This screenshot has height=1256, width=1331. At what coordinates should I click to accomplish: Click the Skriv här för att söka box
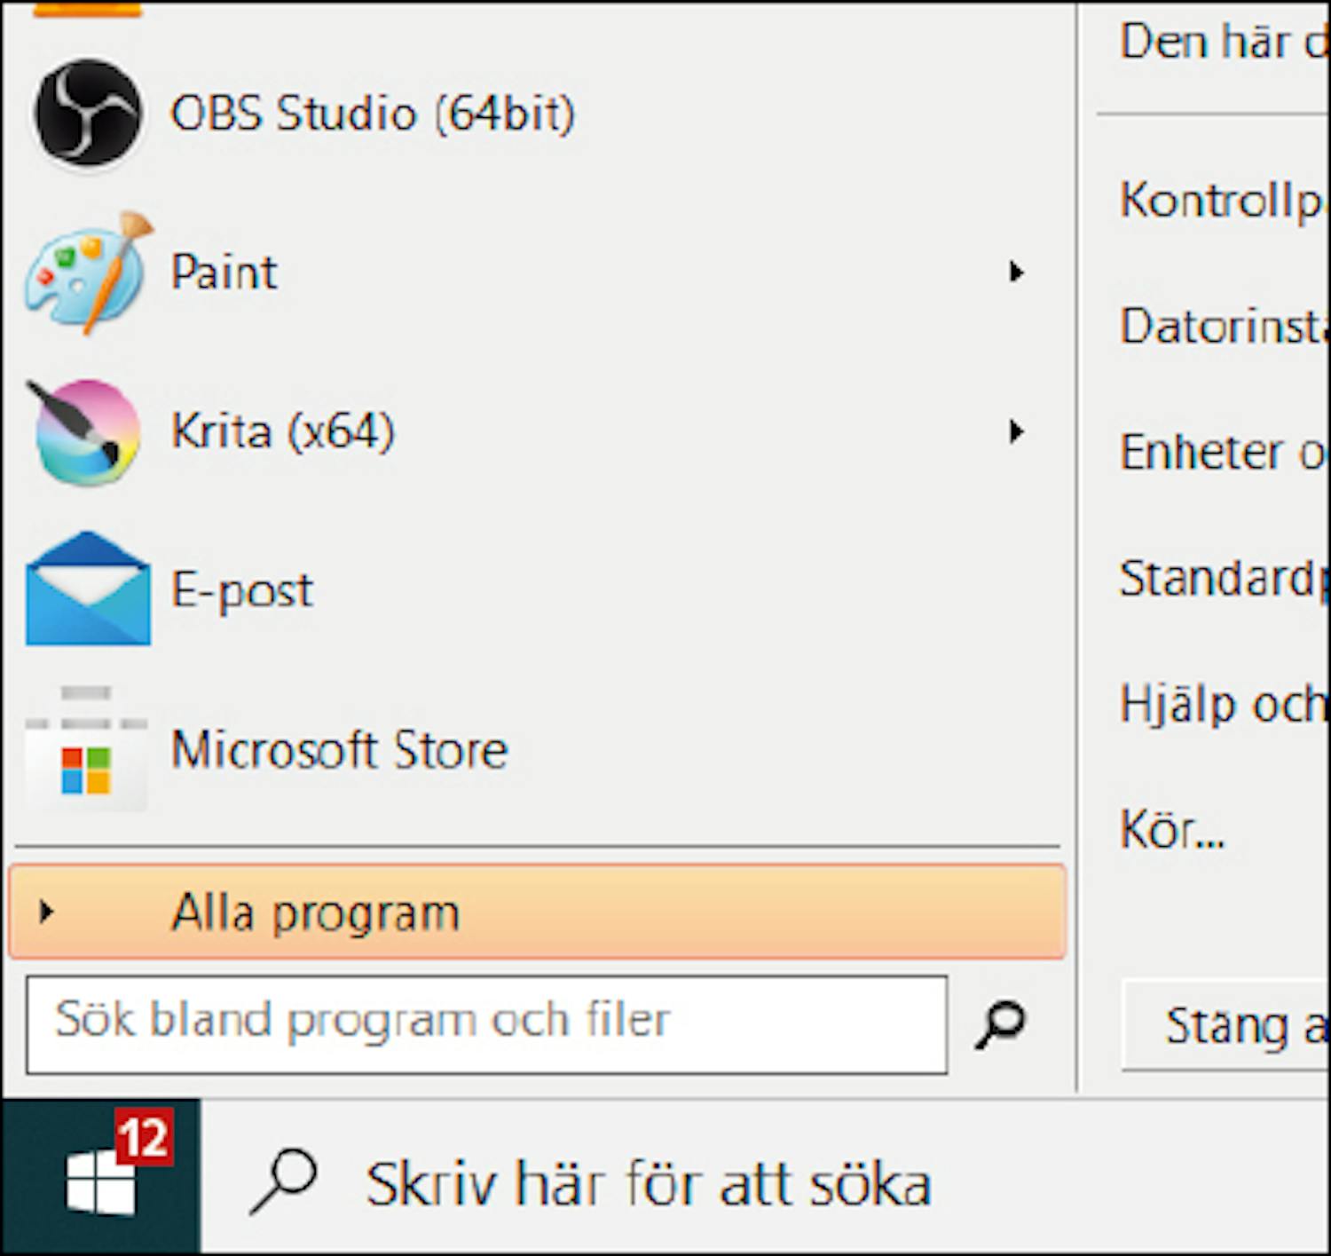[x=648, y=1182]
